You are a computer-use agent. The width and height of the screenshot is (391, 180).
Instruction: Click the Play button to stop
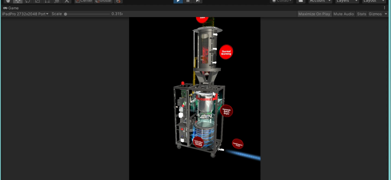(x=178, y=1)
